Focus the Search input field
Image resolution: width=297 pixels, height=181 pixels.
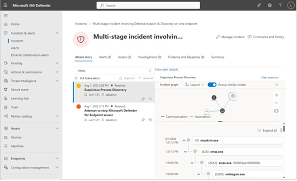pos(148,5)
